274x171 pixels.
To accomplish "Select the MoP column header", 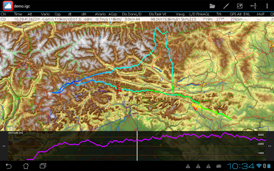I will [260, 14].
